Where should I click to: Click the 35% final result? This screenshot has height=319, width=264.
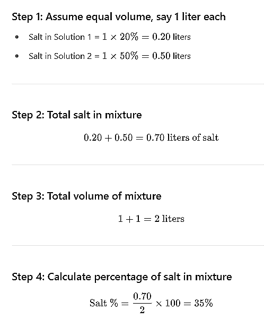204,303
